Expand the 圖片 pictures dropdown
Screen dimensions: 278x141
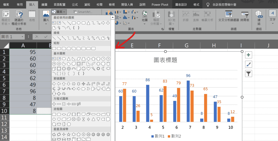[x=46, y=24]
